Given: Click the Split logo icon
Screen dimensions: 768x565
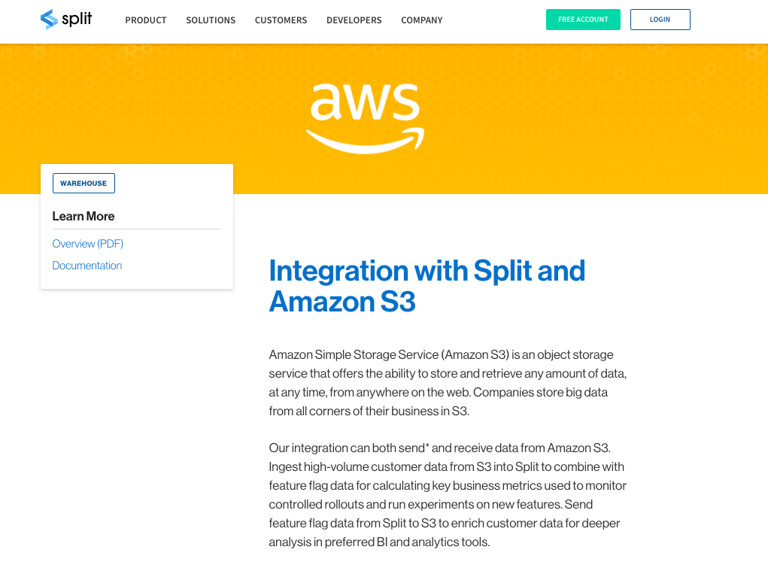Looking at the screenshot, I should click(49, 20).
